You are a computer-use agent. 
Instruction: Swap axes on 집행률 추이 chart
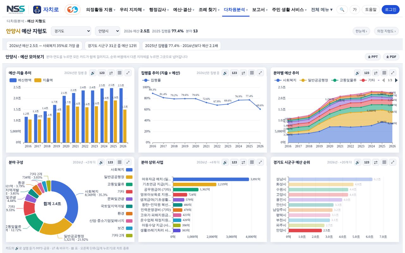click(243, 73)
